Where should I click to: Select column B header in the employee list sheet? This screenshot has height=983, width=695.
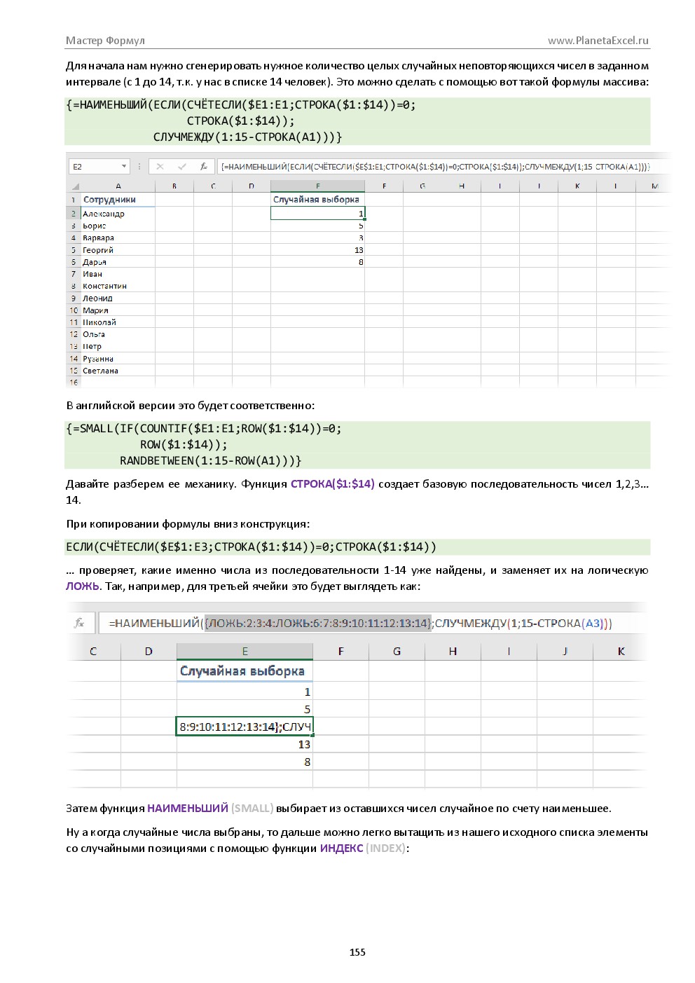point(174,186)
